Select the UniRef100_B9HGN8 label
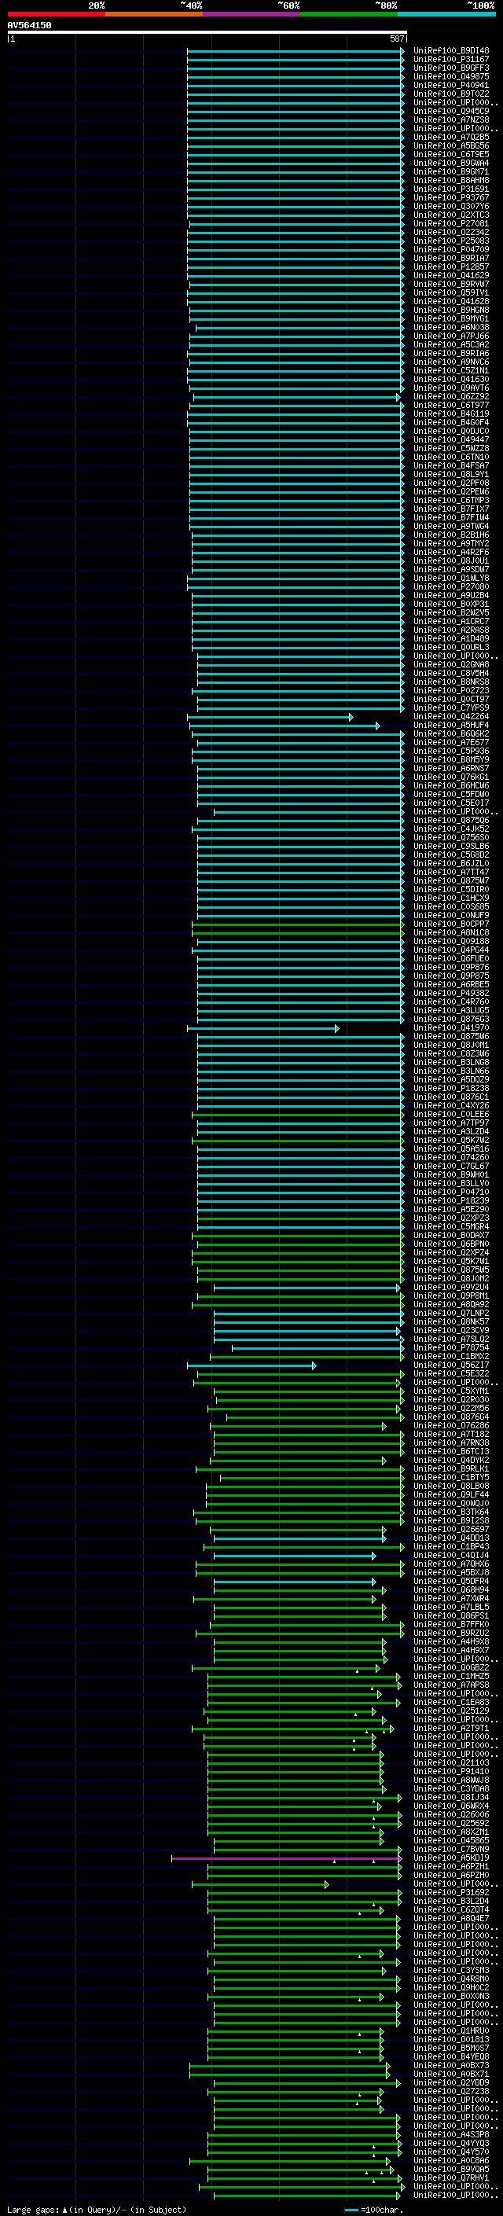Image resolution: width=503 pixels, height=2216 pixels. 451,310
